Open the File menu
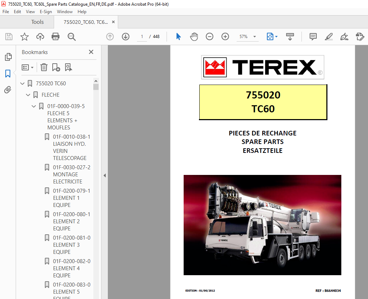 [x=6, y=12]
